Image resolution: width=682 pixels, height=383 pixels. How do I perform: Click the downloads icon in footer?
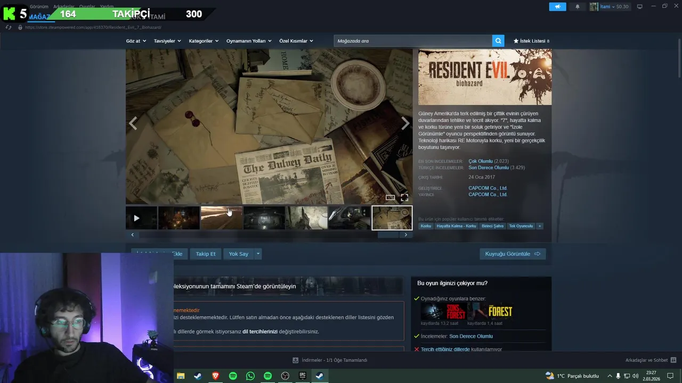296,360
